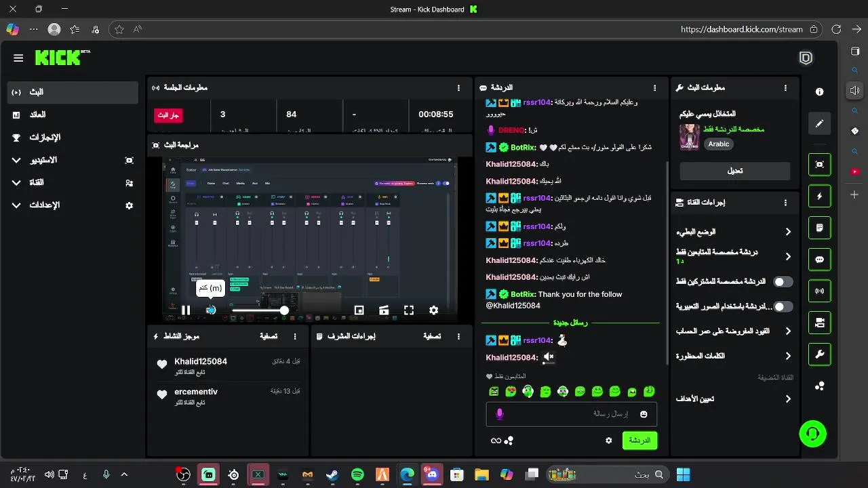The height and width of the screenshot is (488, 868).
Task: Click the infinity icon below chat input
Action: point(496,441)
